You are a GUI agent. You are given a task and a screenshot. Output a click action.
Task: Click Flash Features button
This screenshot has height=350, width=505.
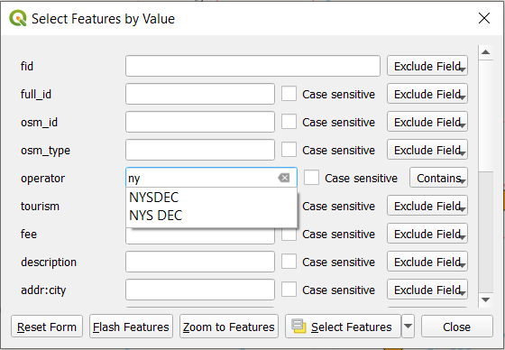click(x=131, y=327)
